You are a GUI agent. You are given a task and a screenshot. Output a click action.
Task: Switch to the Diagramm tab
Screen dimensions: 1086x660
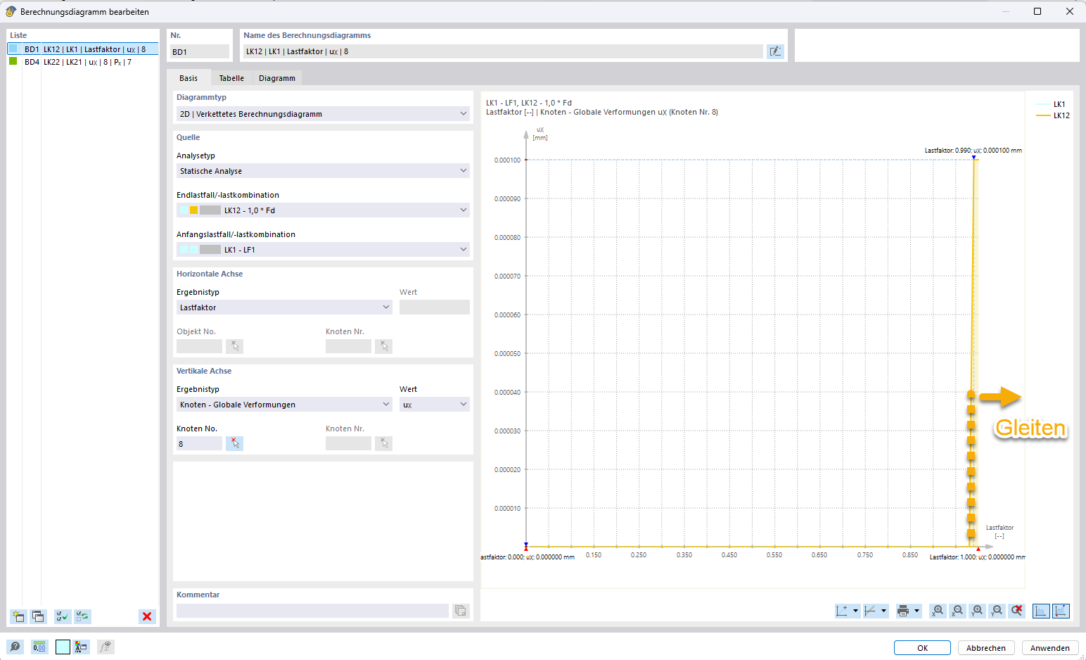[277, 78]
